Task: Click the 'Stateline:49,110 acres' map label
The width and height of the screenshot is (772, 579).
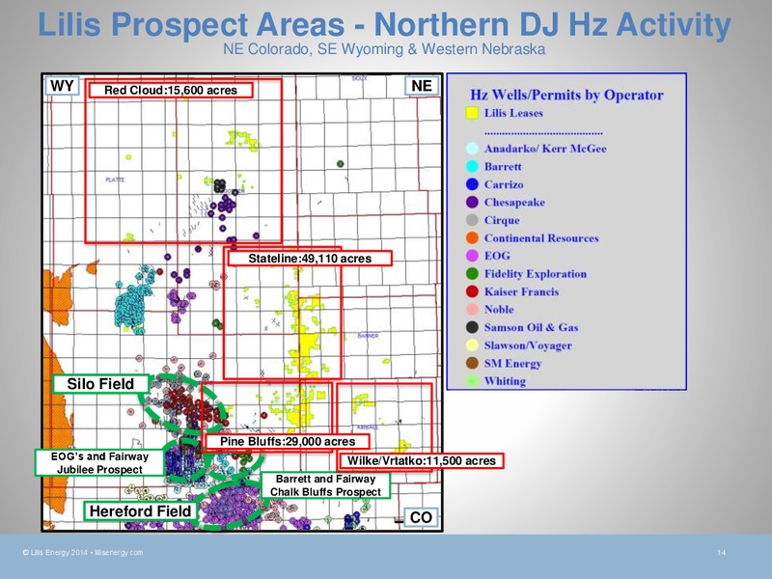Action: (310, 259)
